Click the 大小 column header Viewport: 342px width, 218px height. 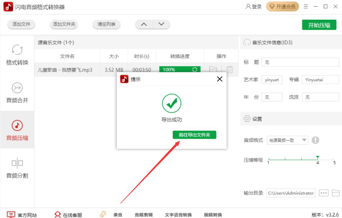[x=114, y=56]
